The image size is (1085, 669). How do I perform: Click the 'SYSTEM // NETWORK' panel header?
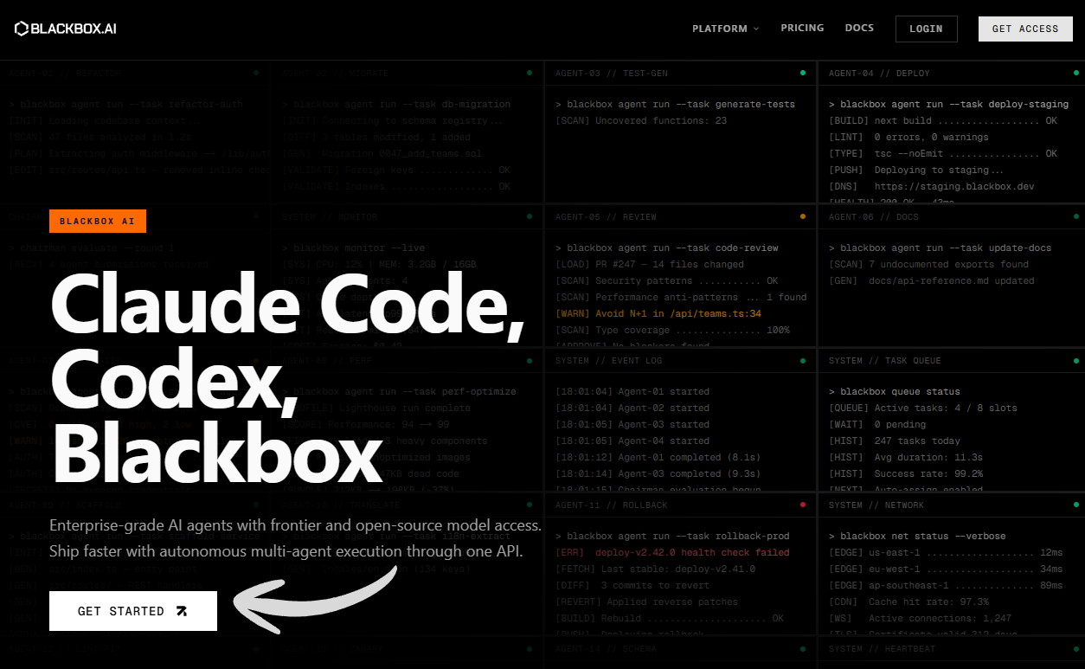tap(876, 505)
